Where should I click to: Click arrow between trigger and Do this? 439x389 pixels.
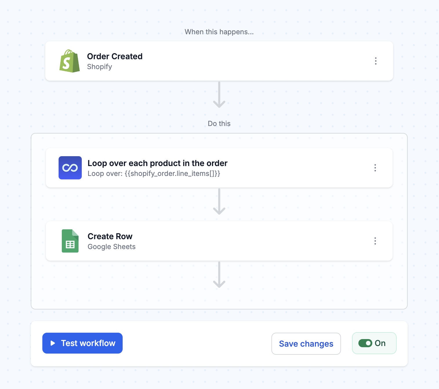coord(219,95)
